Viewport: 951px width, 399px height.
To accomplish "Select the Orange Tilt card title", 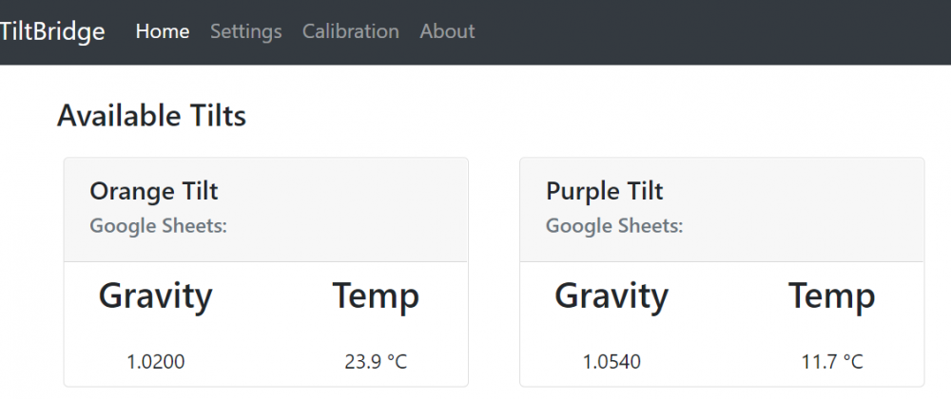I will tap(154, 191).
